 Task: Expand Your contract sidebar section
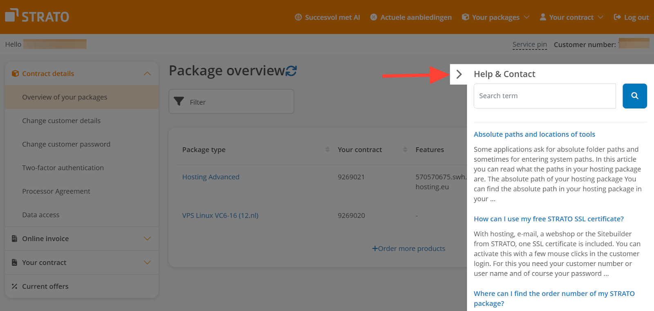(147, 262)
